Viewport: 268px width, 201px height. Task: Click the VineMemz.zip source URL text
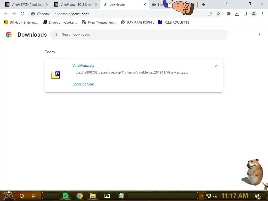click(x=130, y=72)
